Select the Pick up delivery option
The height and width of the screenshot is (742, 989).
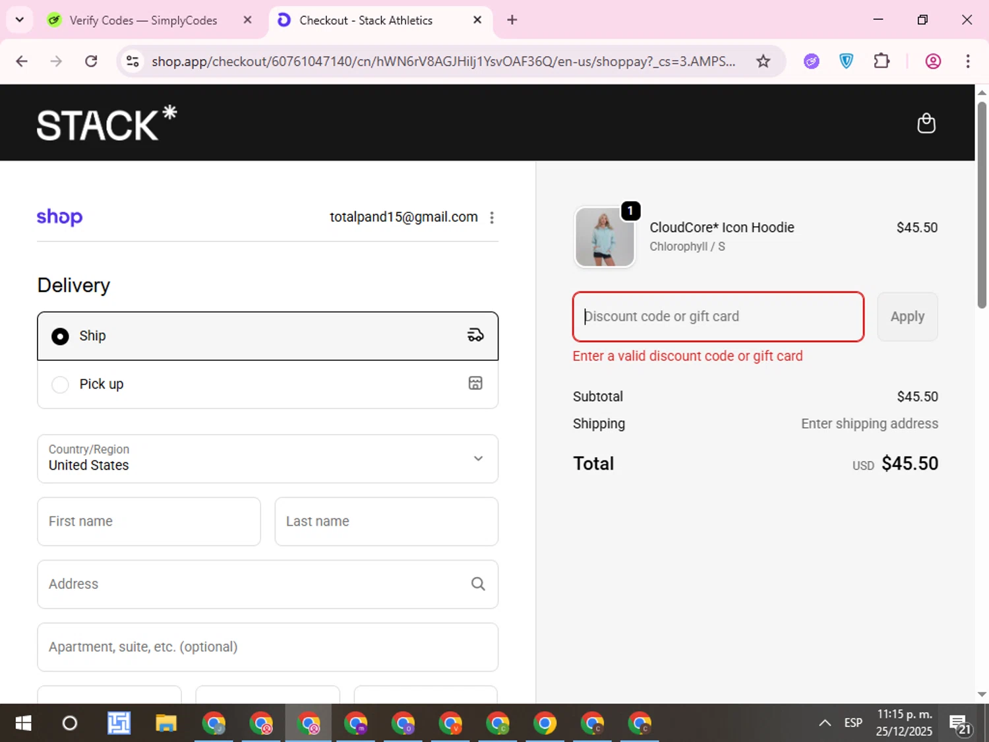[x=268, y=384]
